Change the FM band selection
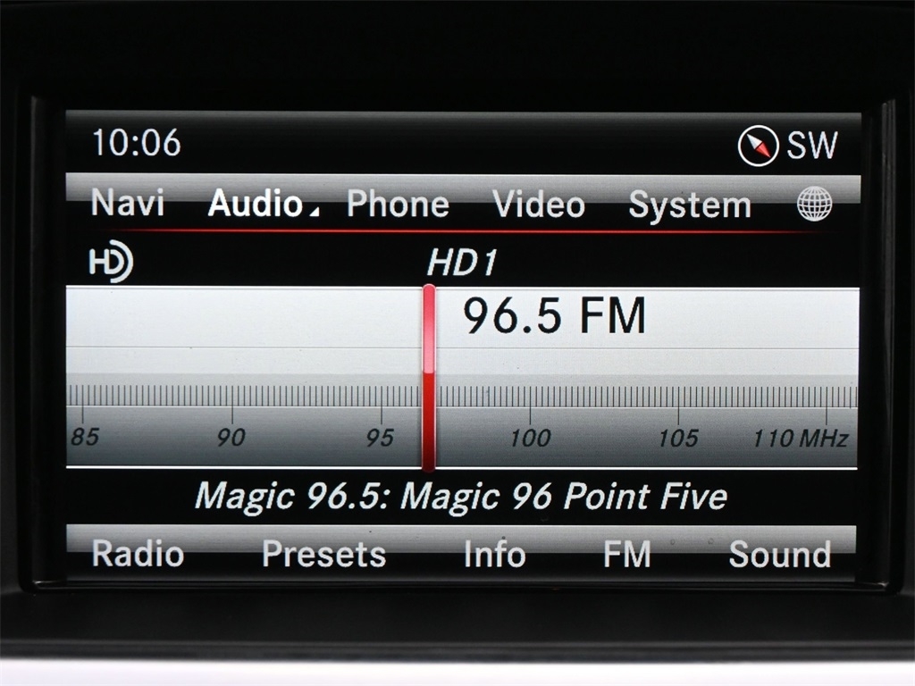Screen dimensions: 915x686 tap(626, 554)
